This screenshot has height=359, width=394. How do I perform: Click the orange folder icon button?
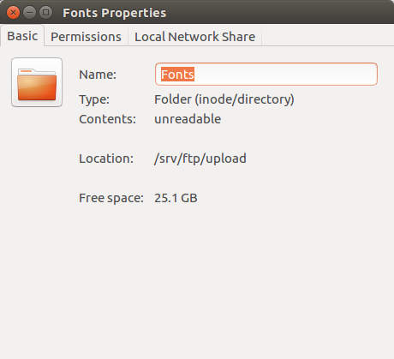[x=37, y=82]
